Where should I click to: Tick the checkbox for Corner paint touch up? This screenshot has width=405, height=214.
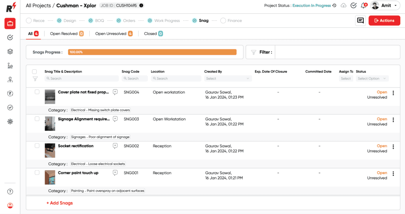(37, 173)
